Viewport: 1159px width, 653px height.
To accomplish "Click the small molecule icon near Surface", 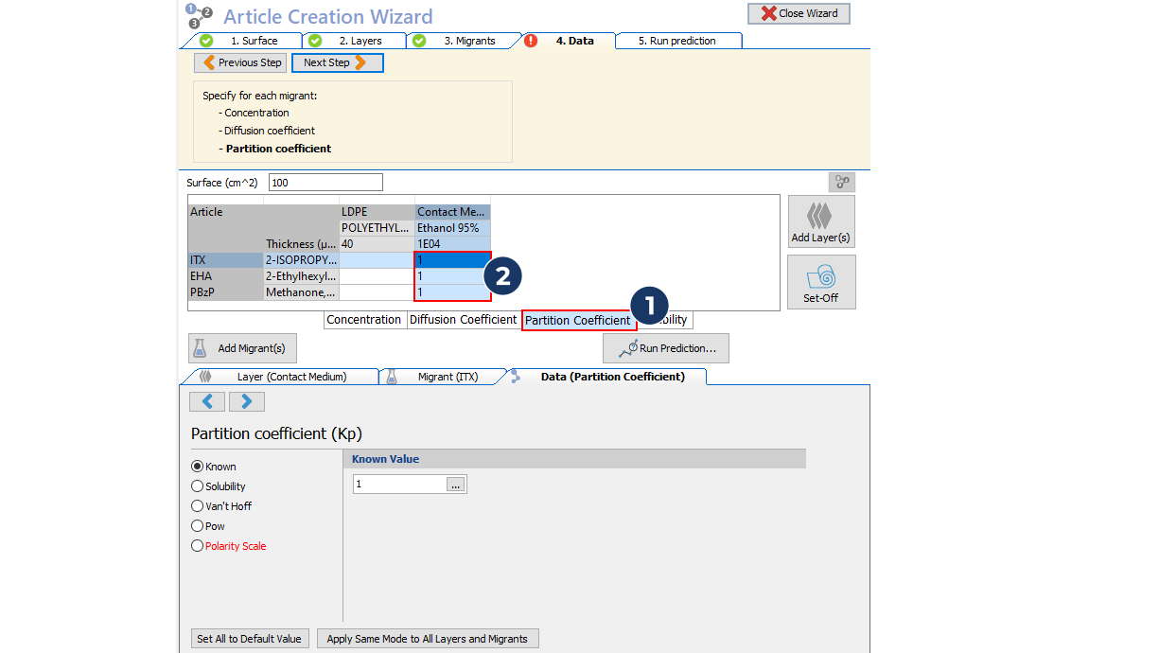I will 841,183.
